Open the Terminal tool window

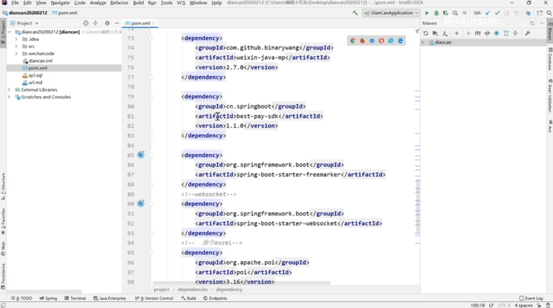pyautogui.click(x=75, y=298)
